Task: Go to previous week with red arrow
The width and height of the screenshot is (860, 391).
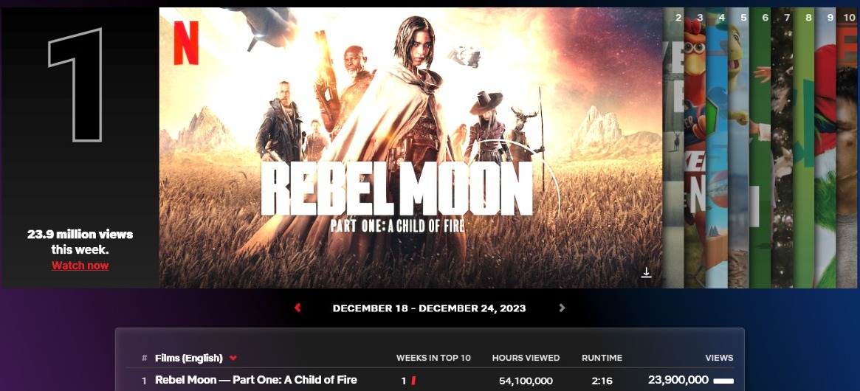Action: 297,308
